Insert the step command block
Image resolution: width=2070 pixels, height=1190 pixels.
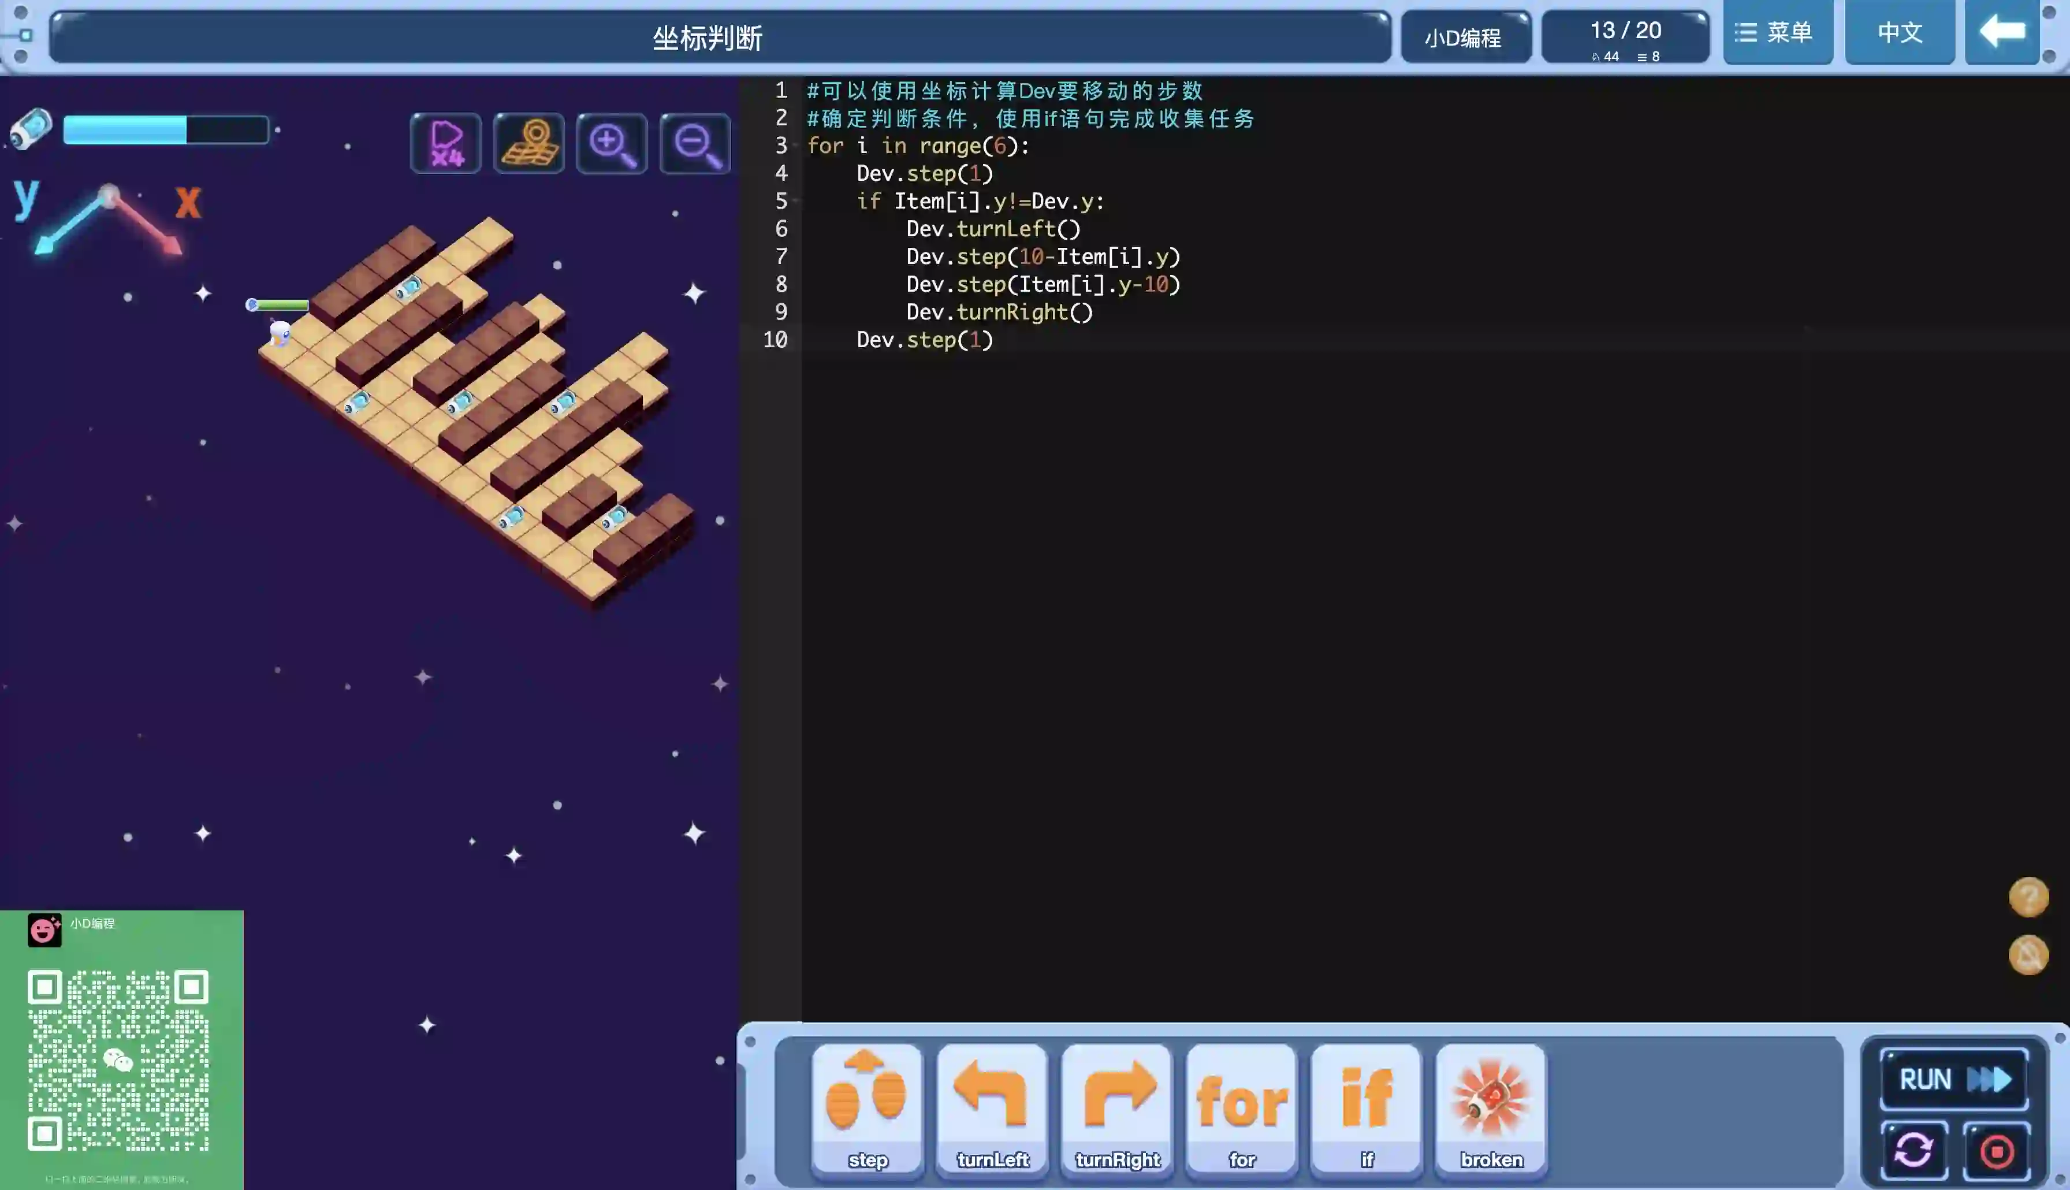867,1107
